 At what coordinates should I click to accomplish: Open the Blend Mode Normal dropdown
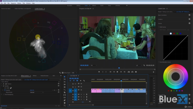click(37, 92)
